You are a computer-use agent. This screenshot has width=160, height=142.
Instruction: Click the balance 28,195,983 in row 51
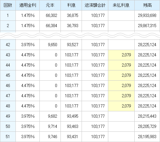[x=147, y=137]
